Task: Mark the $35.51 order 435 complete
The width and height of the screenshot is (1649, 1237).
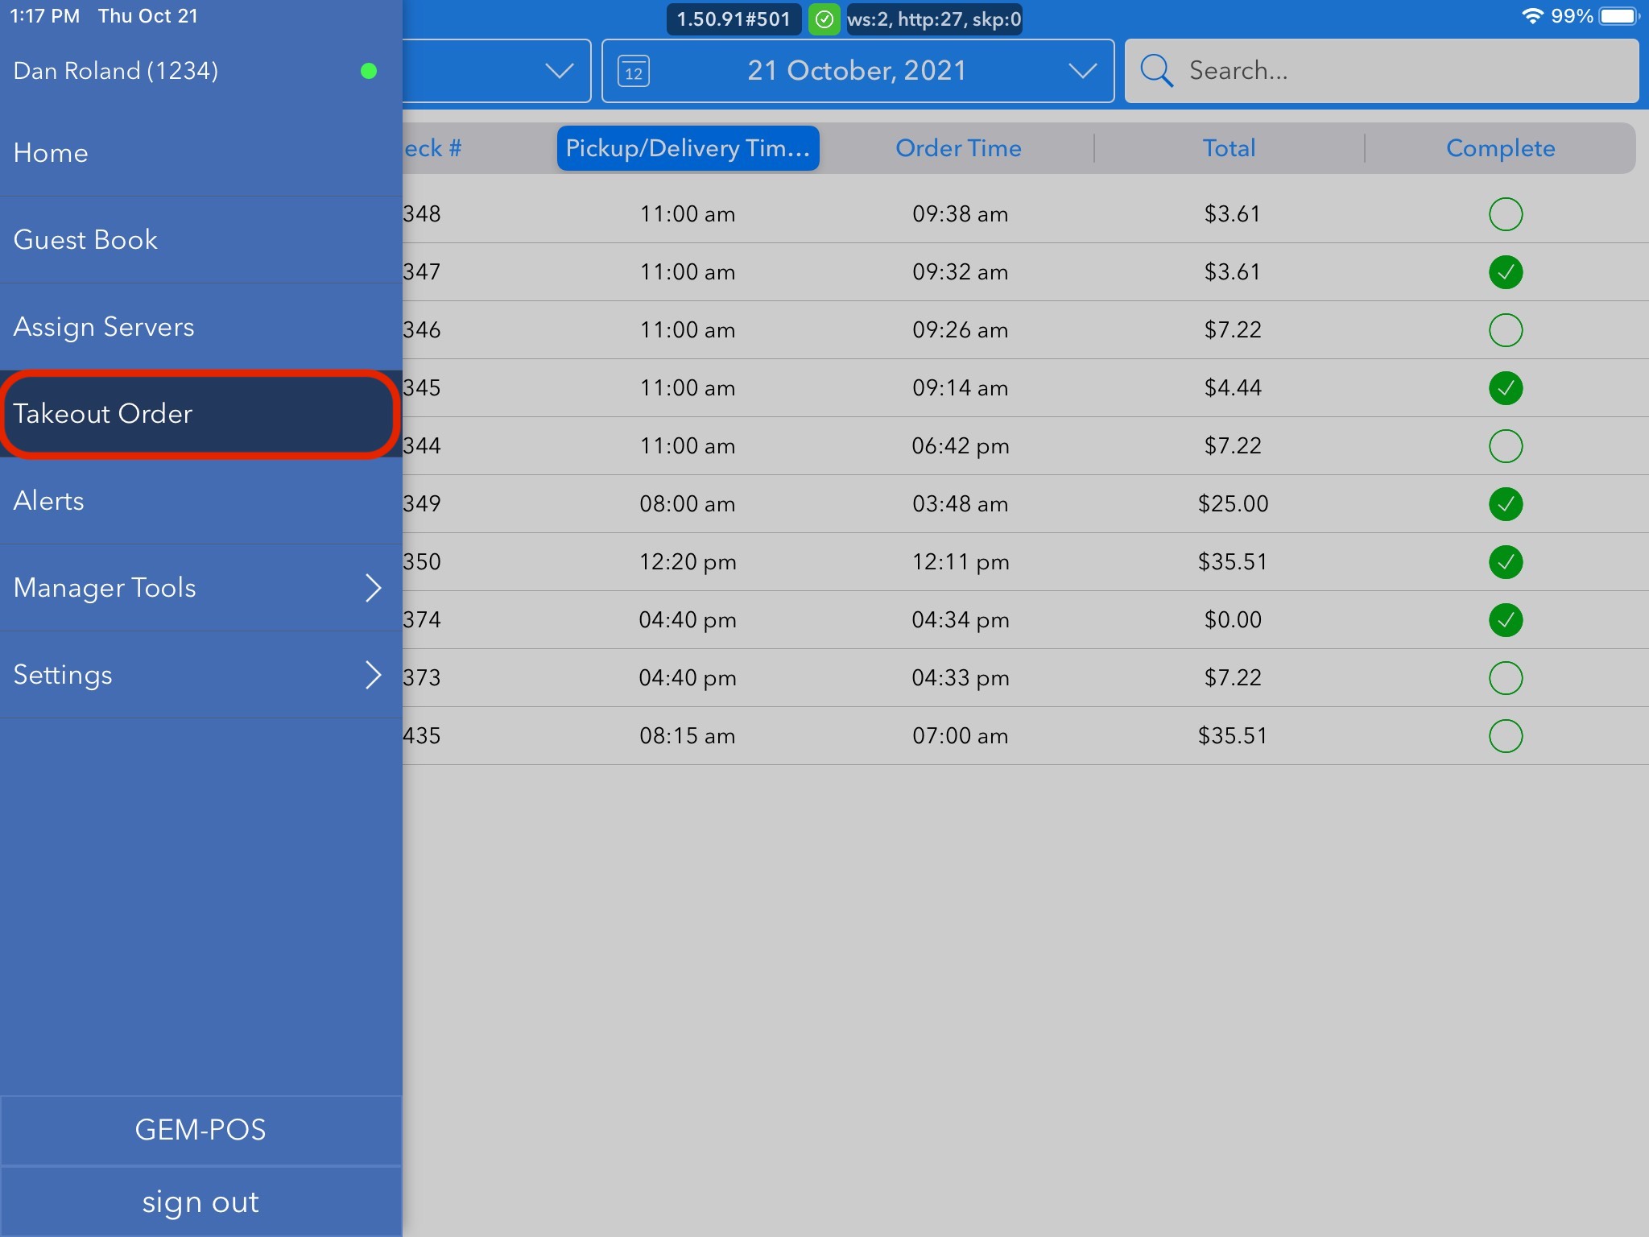Action: (x=1505, y=736)
